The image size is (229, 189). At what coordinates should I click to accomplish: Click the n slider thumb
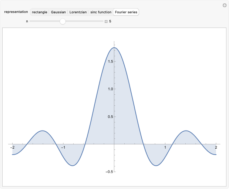coord(63,21)
